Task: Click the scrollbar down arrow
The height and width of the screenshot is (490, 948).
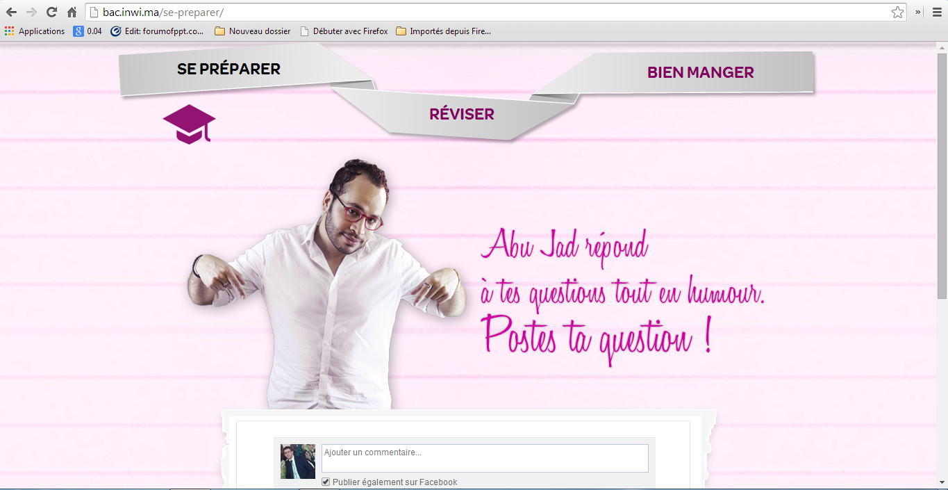Action: pyautogui.click(x=942, y=483)
